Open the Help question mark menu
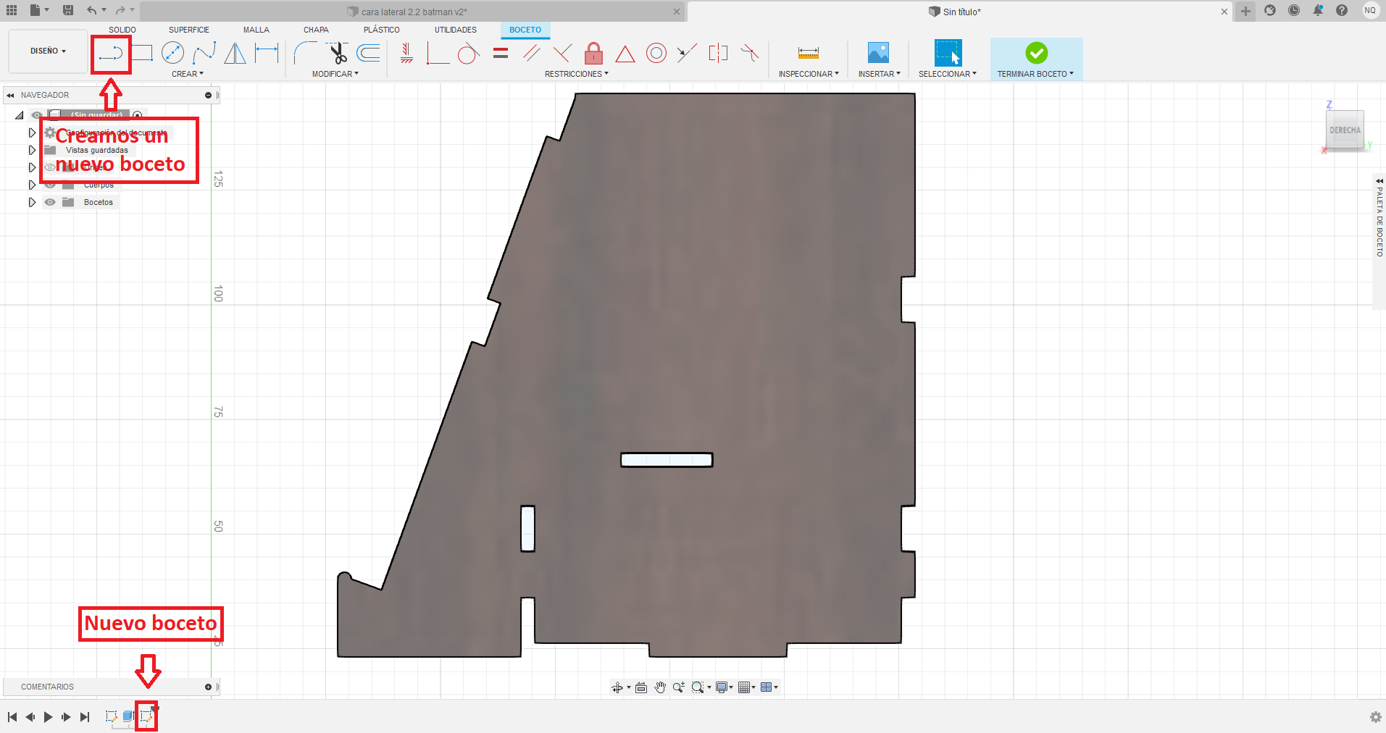The height and width of the screenshot is (733, 1386). coord(1342,10)
